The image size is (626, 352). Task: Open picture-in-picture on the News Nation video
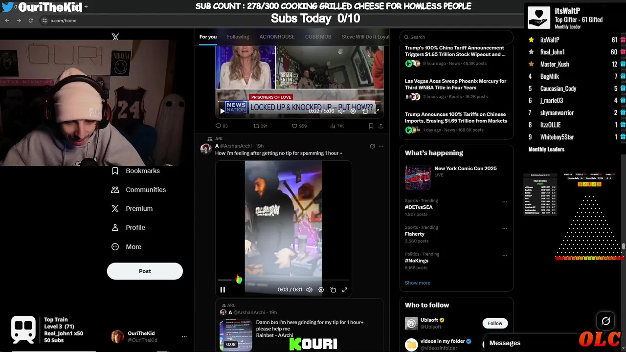365,111
